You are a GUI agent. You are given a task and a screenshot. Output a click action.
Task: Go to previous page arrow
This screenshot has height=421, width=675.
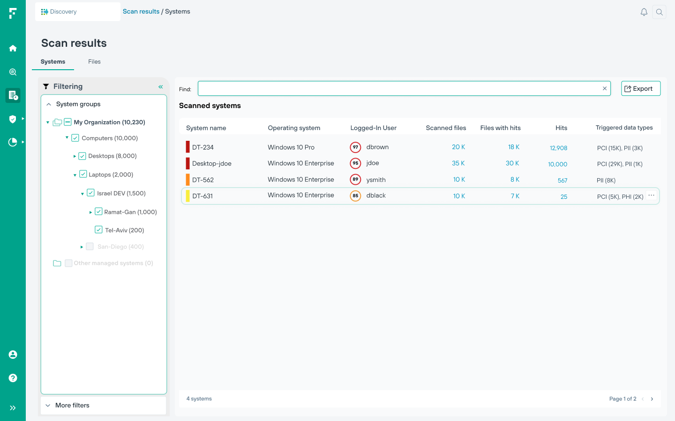(x=643, y=399)
